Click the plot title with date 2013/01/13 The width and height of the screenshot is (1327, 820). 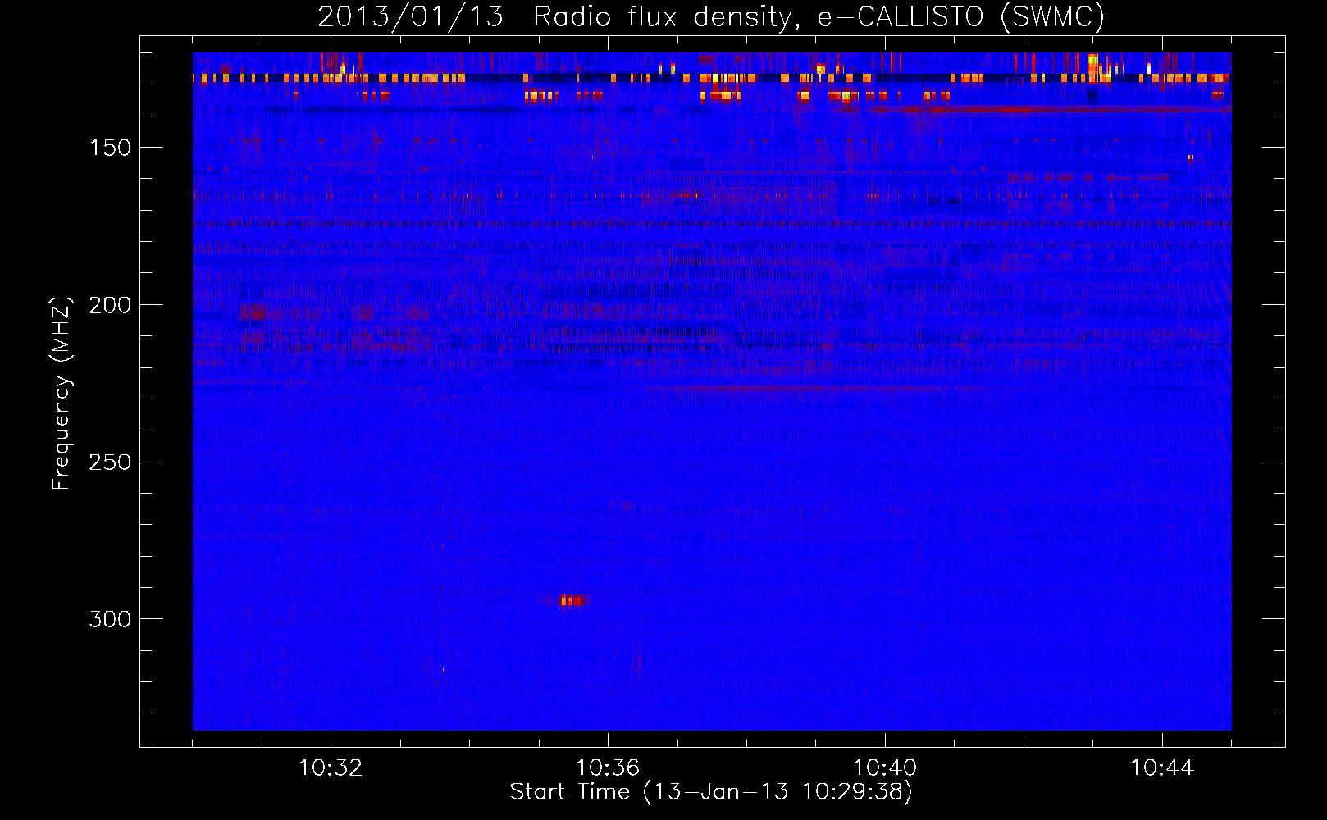(x=711, y=16)
